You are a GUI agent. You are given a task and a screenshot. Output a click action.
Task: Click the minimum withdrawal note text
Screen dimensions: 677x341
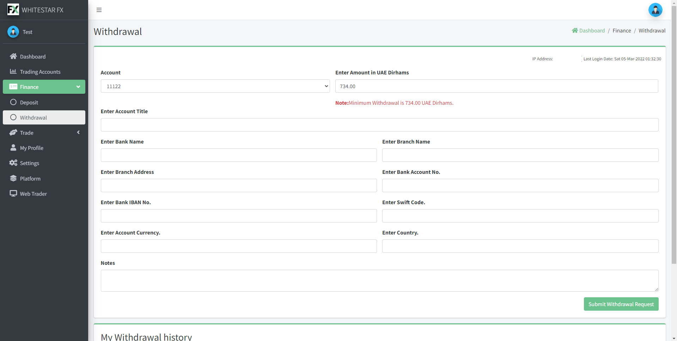[x=394, y=103]
